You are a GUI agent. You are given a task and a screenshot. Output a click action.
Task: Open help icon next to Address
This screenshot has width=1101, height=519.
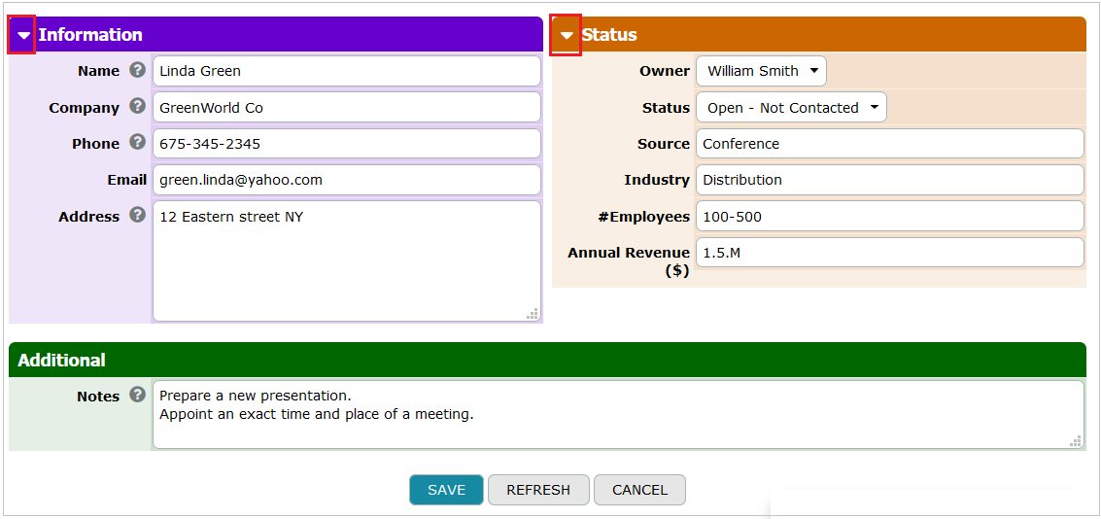coord(138,215)
